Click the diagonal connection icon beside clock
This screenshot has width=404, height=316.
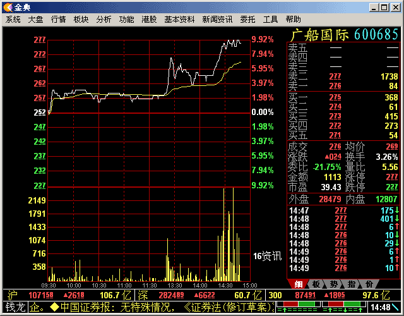pos(396,307)
